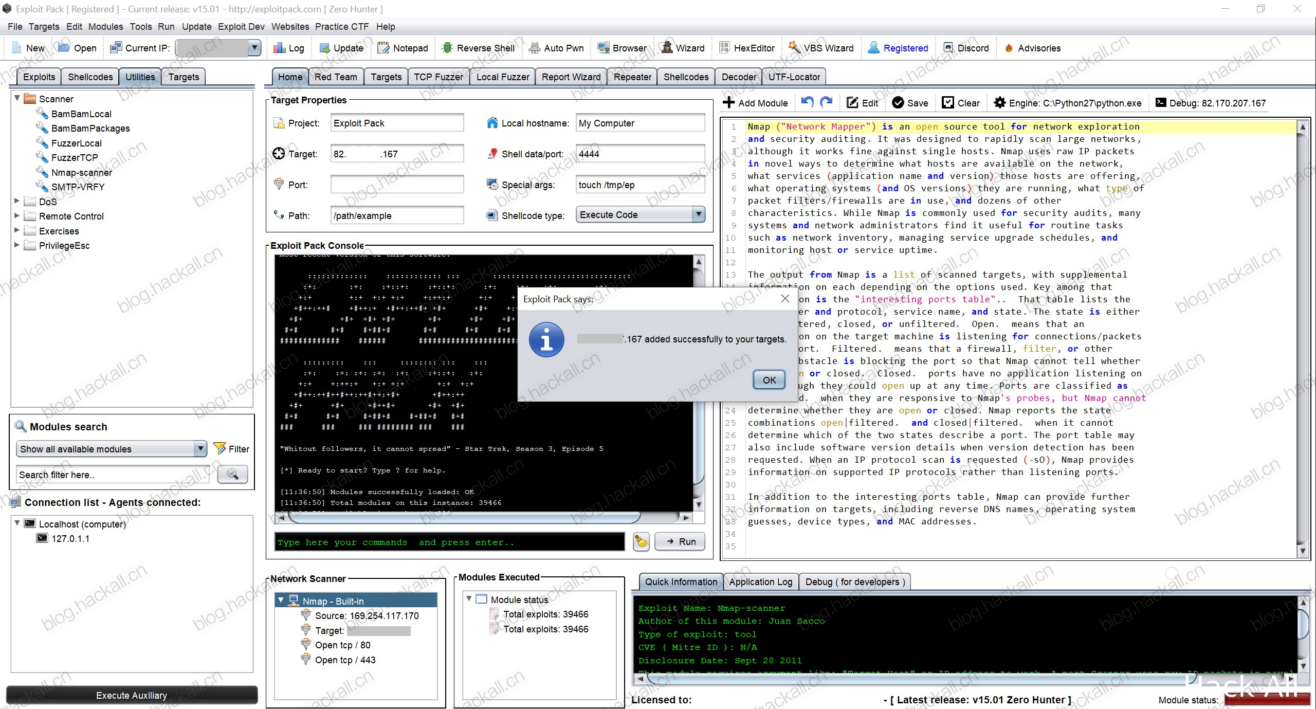
Task: Clear the code editor
Action: point(961,103)
